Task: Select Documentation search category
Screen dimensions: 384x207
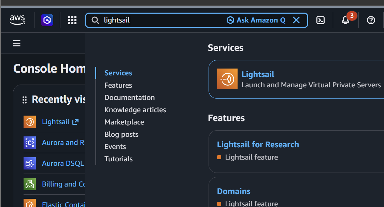Action: tap(130, 98)
